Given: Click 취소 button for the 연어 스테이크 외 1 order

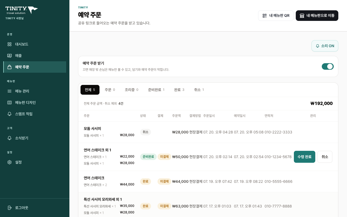Looking at the screenshot, I should (x=325, y=157).
